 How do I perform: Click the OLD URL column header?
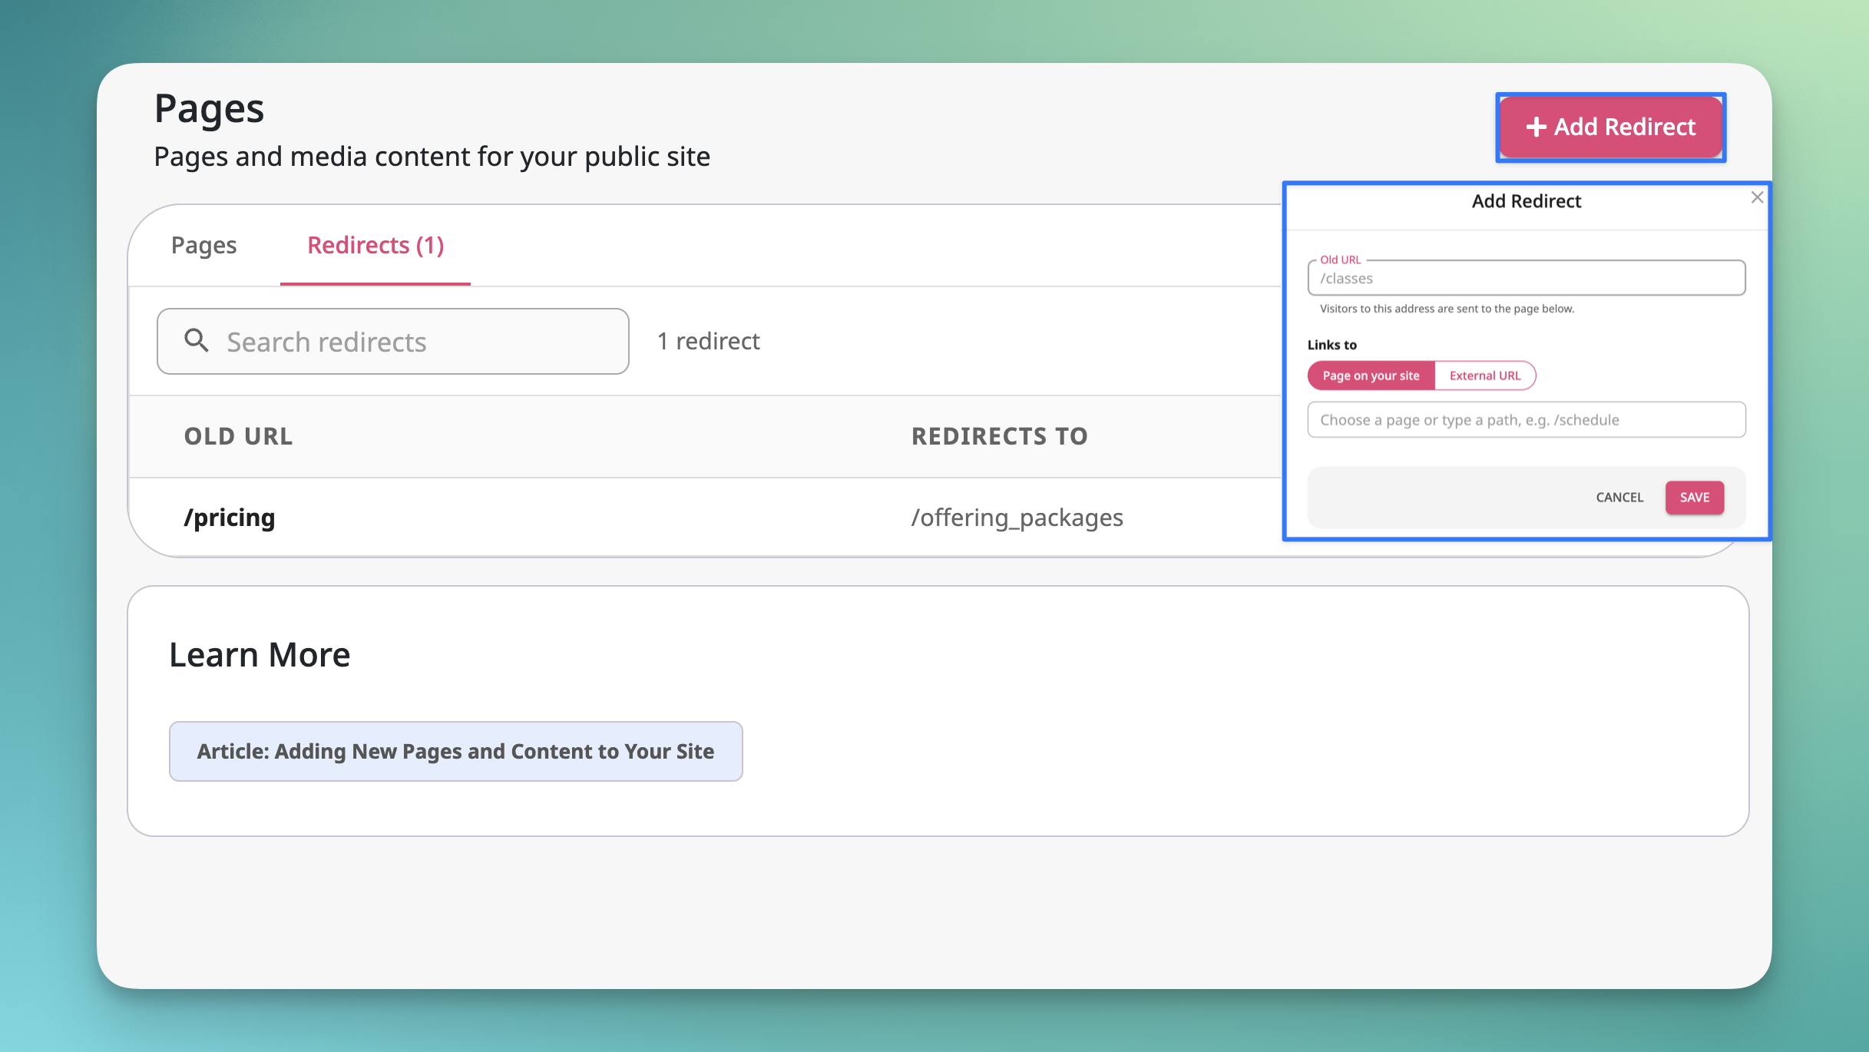(x=239, y=436)
